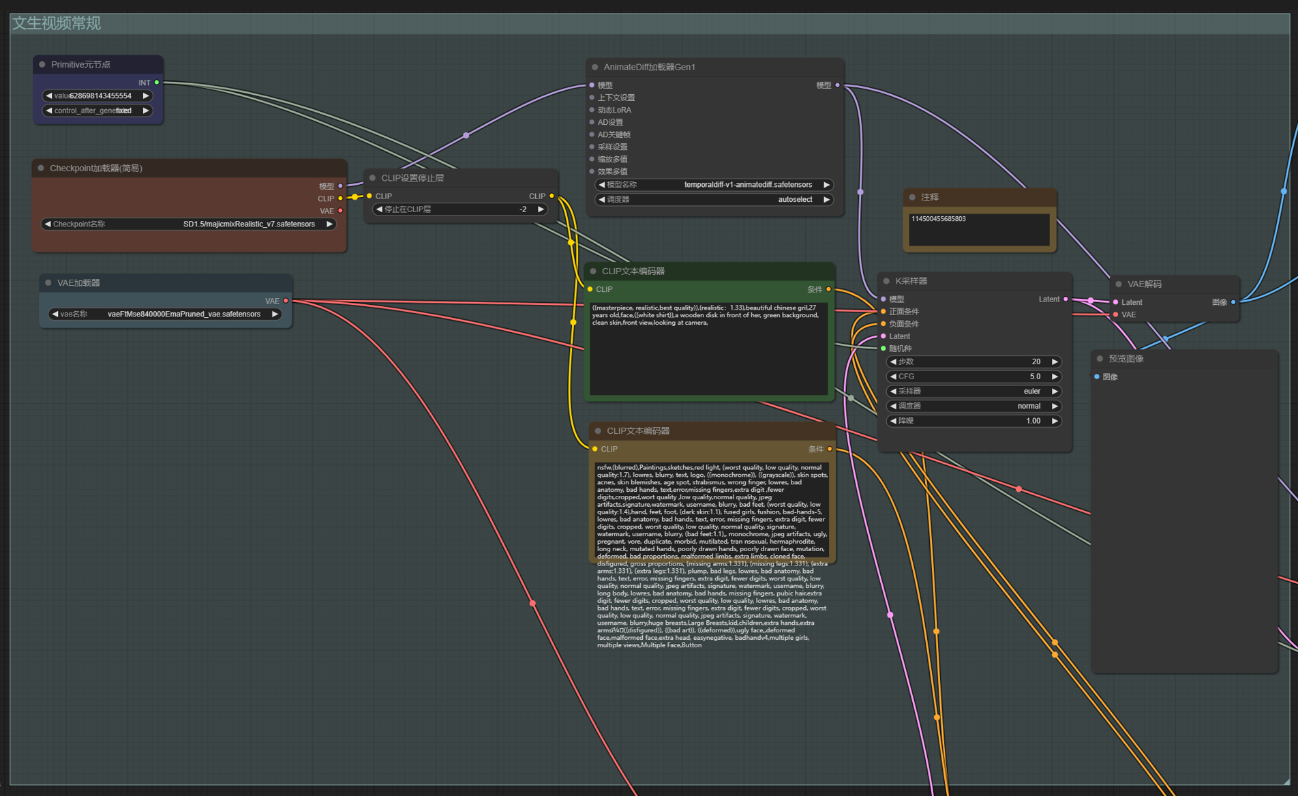Decrease Primitive value with left arrow
Image resolution: width=1298 pixels, height=796 pixels.
pos(48,96)
